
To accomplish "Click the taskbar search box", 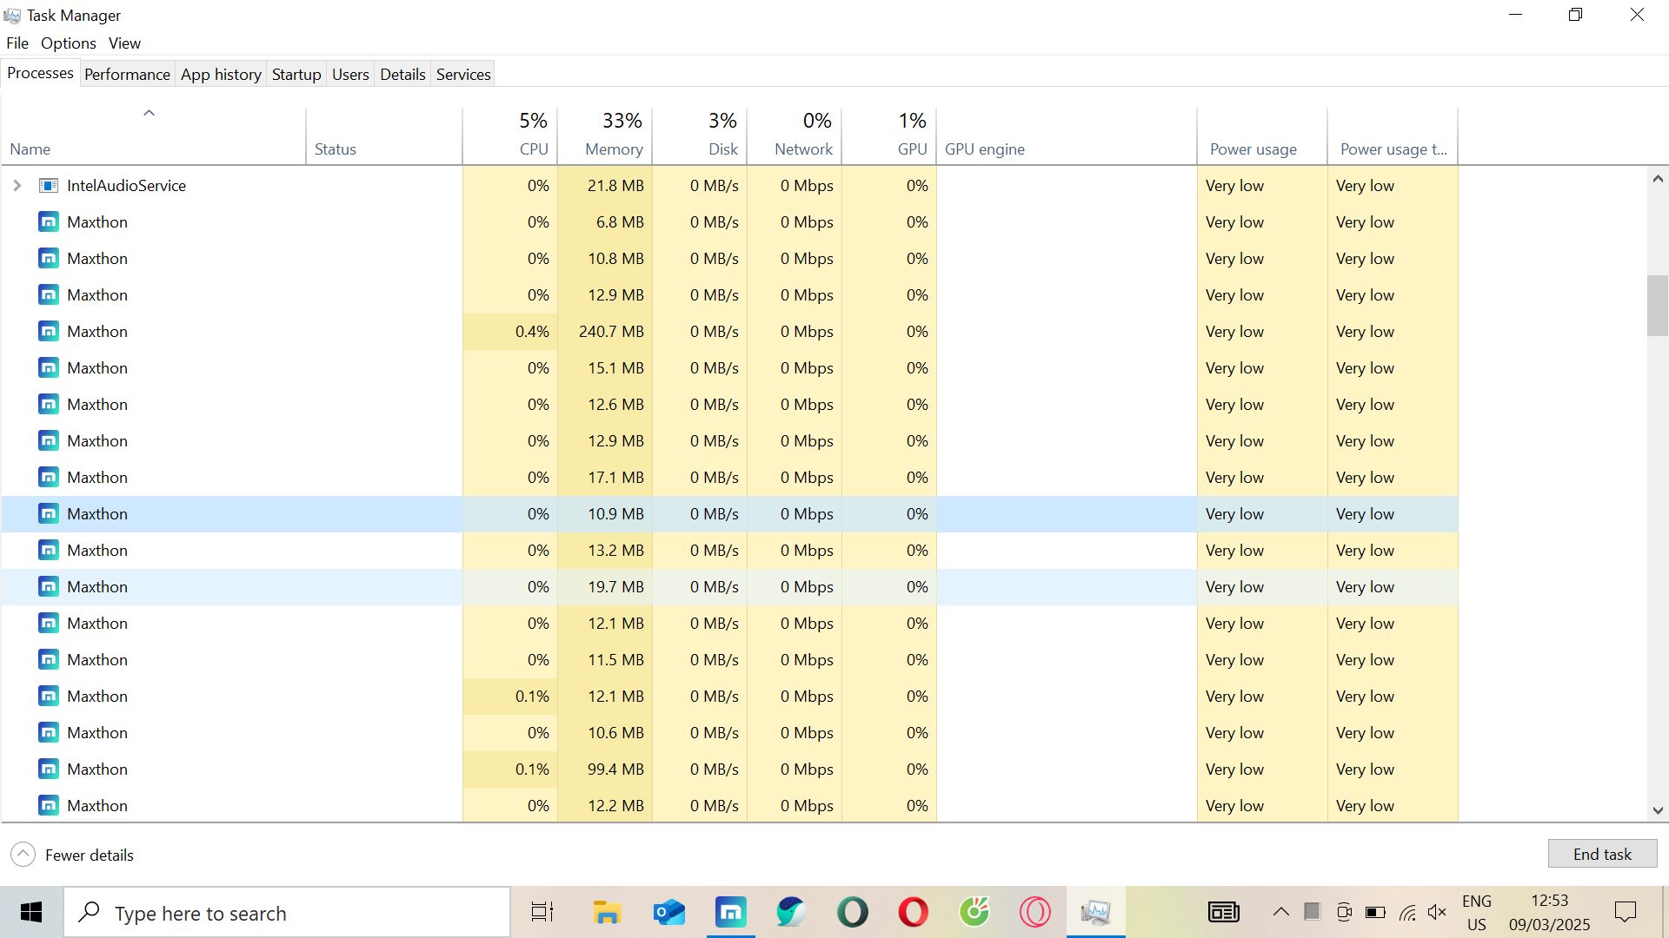I will (x=287, y=912).
